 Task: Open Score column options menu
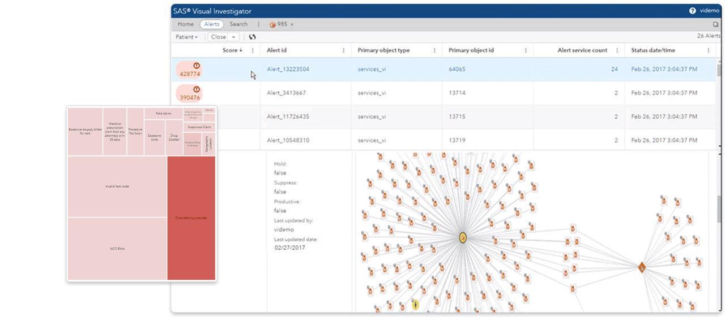click(253, 50)
